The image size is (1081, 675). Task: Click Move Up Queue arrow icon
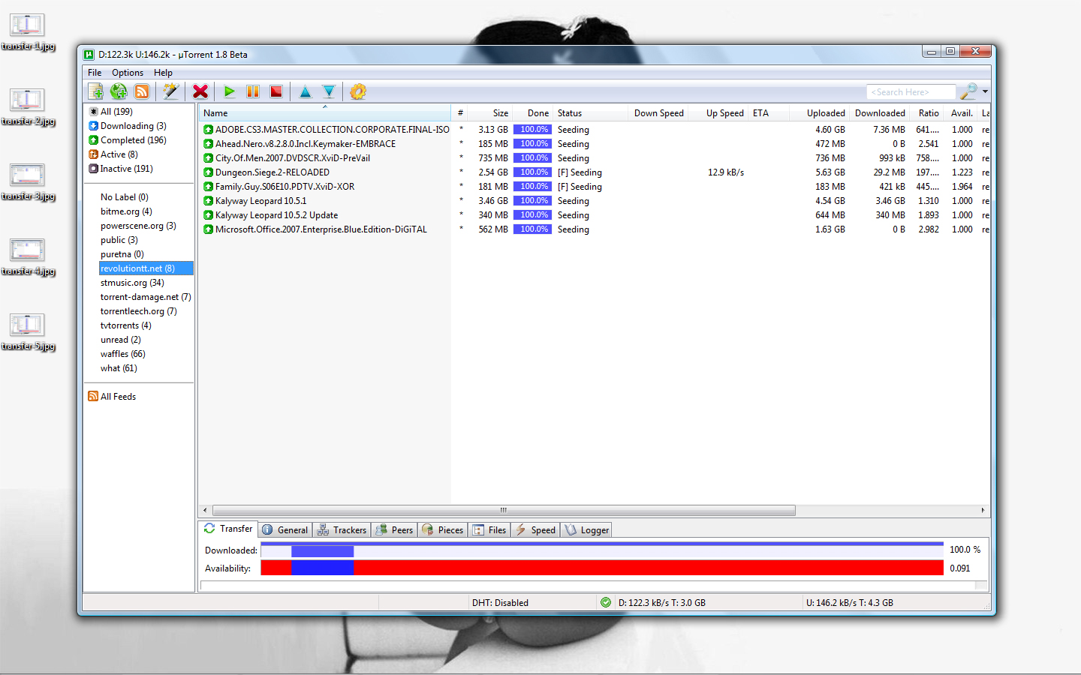[x=306, y=91]
